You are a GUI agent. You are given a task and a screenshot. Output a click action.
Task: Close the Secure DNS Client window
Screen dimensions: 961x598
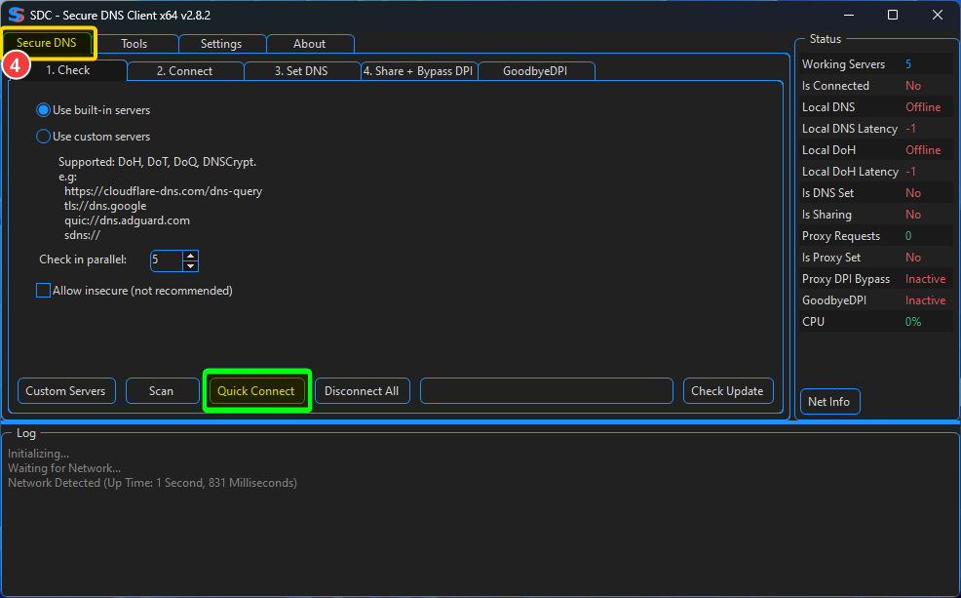click(938, 15)
